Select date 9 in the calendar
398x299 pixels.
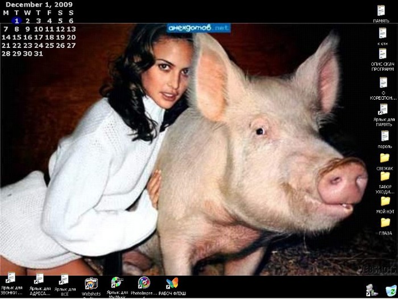28,29
